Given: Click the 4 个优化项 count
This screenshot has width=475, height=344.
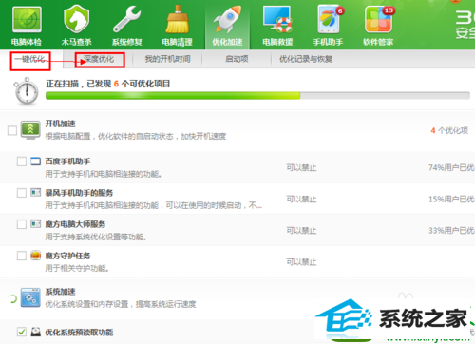Looking at the screenshot, I should tap(449, 130).
